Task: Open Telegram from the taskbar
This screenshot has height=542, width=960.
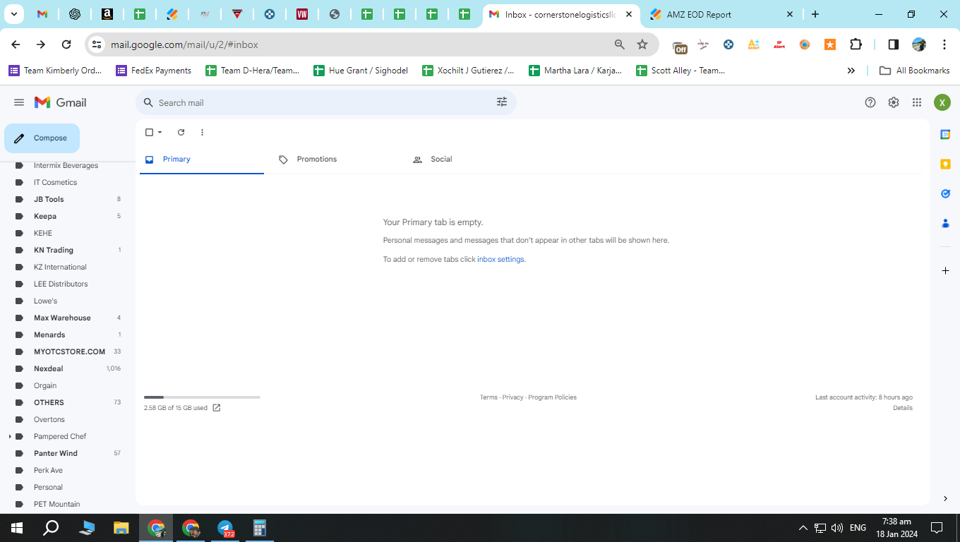Action: click(225, 528)
